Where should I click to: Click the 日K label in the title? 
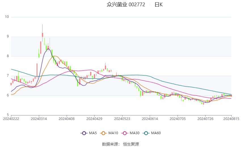click(158, 5)
